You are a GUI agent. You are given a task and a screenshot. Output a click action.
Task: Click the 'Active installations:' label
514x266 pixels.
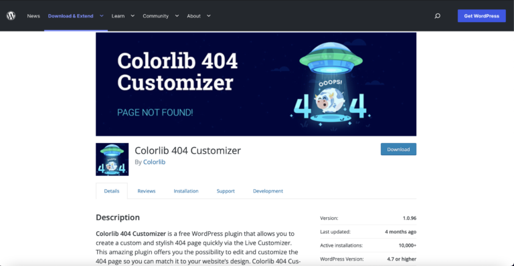pos(341,245)
